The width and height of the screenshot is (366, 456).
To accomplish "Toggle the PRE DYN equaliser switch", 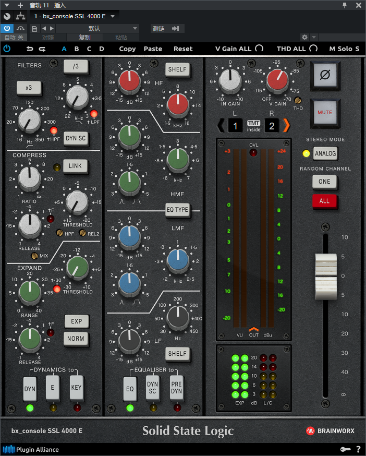I will point(176,388).
